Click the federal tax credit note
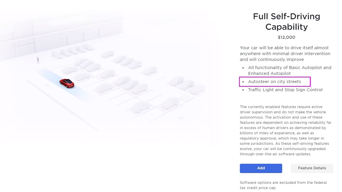The height and width of the screenshot is (192, 342). click(x=283, y=185)
